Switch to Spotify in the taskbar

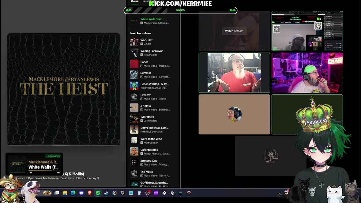pos(98,193)
